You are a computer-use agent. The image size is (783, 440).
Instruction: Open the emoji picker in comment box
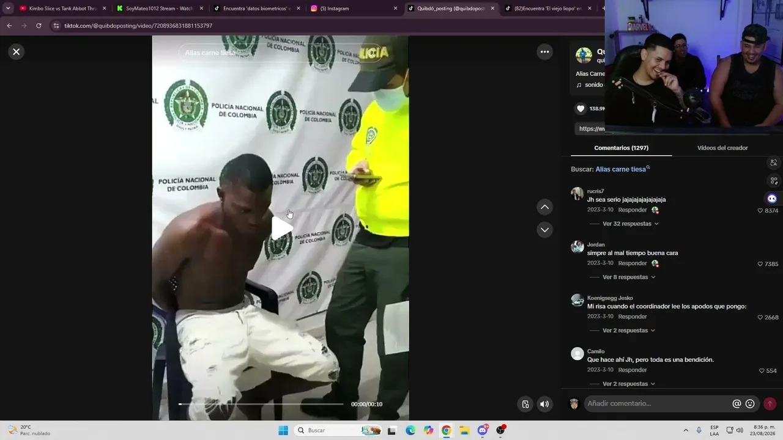pos(750,404)
